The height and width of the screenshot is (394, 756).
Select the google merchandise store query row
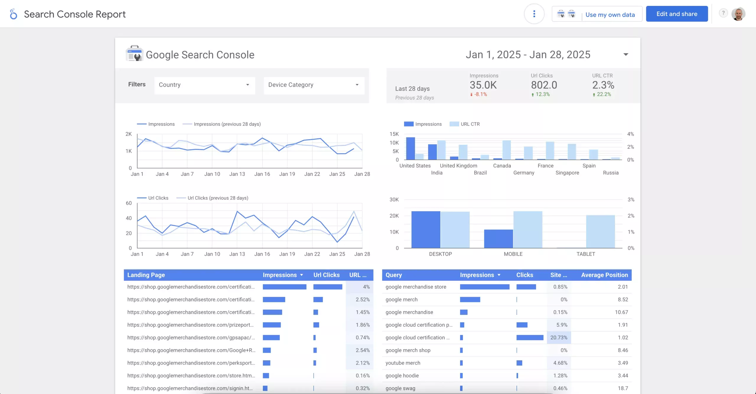point(506,287)
